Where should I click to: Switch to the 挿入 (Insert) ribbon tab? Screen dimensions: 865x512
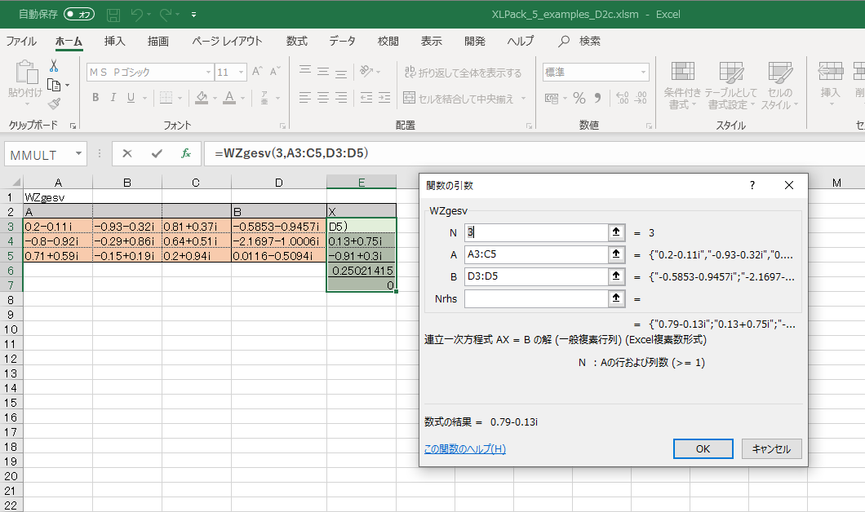click(115, 42)
